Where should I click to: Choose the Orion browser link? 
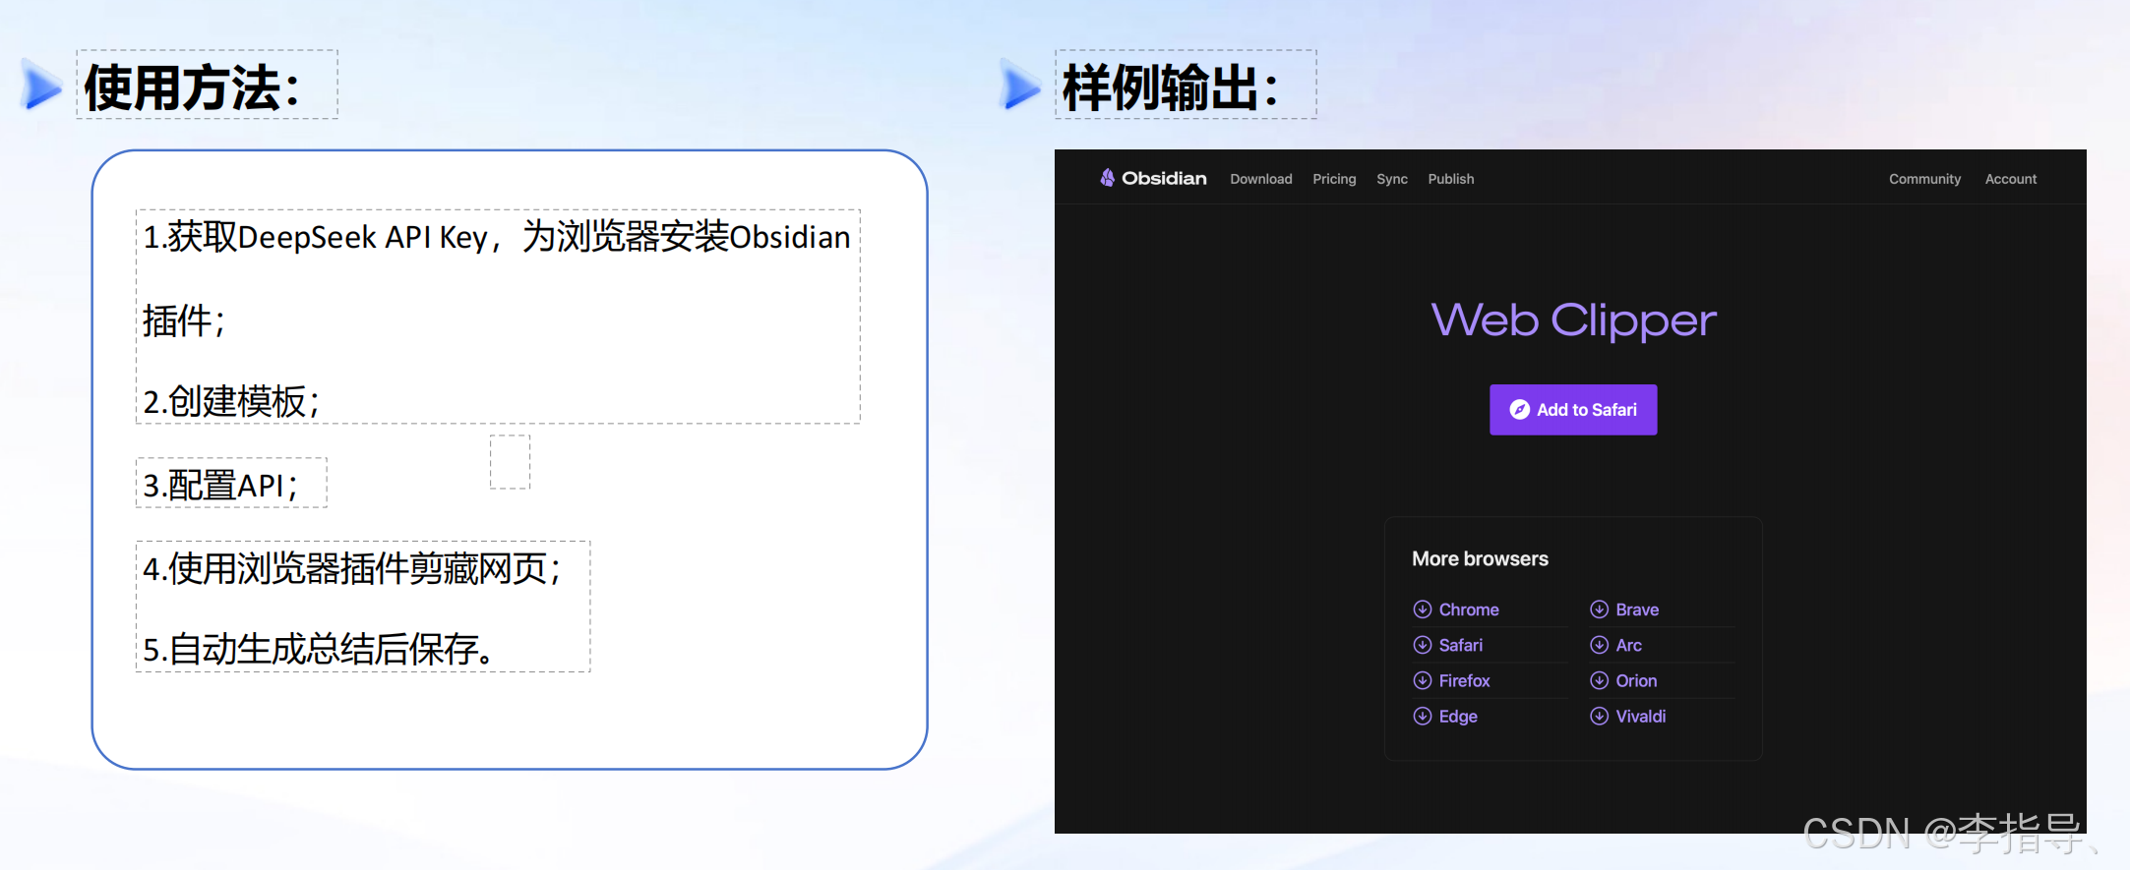coord(1636,680)
